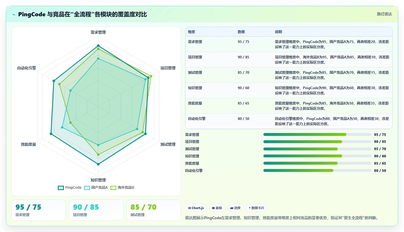Screen dimensions: 404x232
Task: Click the 知识管理 progress bar
Action: pos(317,156)
